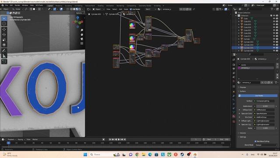The image size is (280, 158).
Task: Open the timeline Playback menu
Action: (x=12, y=140)
